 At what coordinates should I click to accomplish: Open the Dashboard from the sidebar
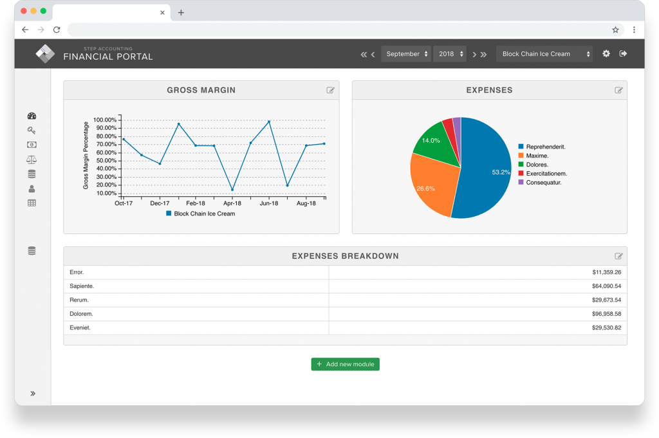[x=32, y=116]
